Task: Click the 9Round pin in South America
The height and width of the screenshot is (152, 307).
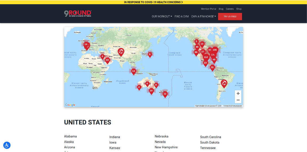Action: [224, 84]
